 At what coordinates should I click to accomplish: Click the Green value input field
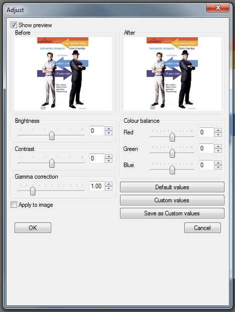(x=206, y=148)
